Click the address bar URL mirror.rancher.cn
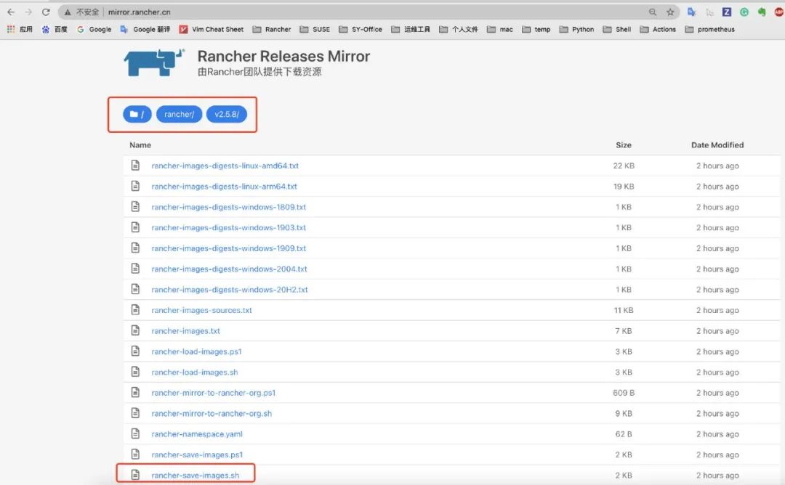 (139, 12)
